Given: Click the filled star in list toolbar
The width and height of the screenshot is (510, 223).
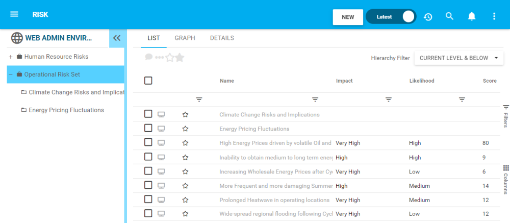Looking at the screenshot, I should point(180,58).
